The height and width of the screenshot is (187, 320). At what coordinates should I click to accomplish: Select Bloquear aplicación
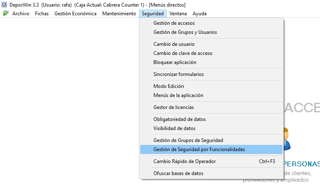tap(211, 62)
